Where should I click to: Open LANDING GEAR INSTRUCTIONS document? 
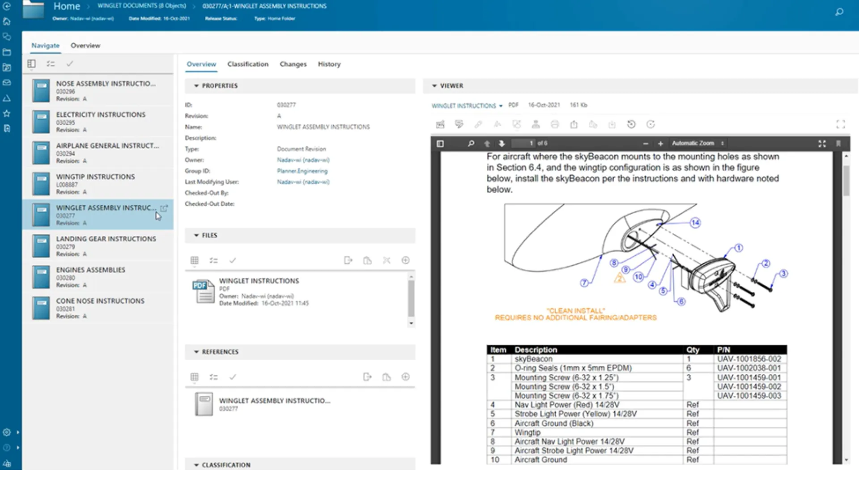click(106, 239)
